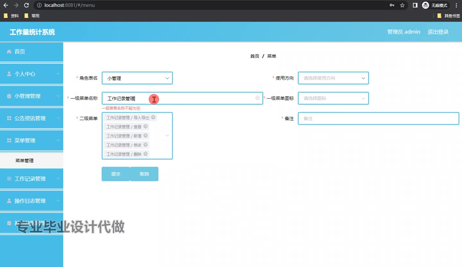
Task: Open the 使用方向 dropdown
Action: tap(333, 78)
